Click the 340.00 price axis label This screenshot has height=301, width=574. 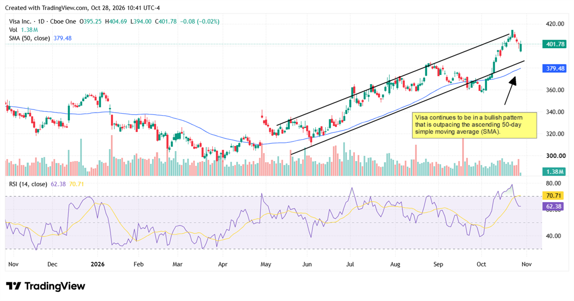556,112
